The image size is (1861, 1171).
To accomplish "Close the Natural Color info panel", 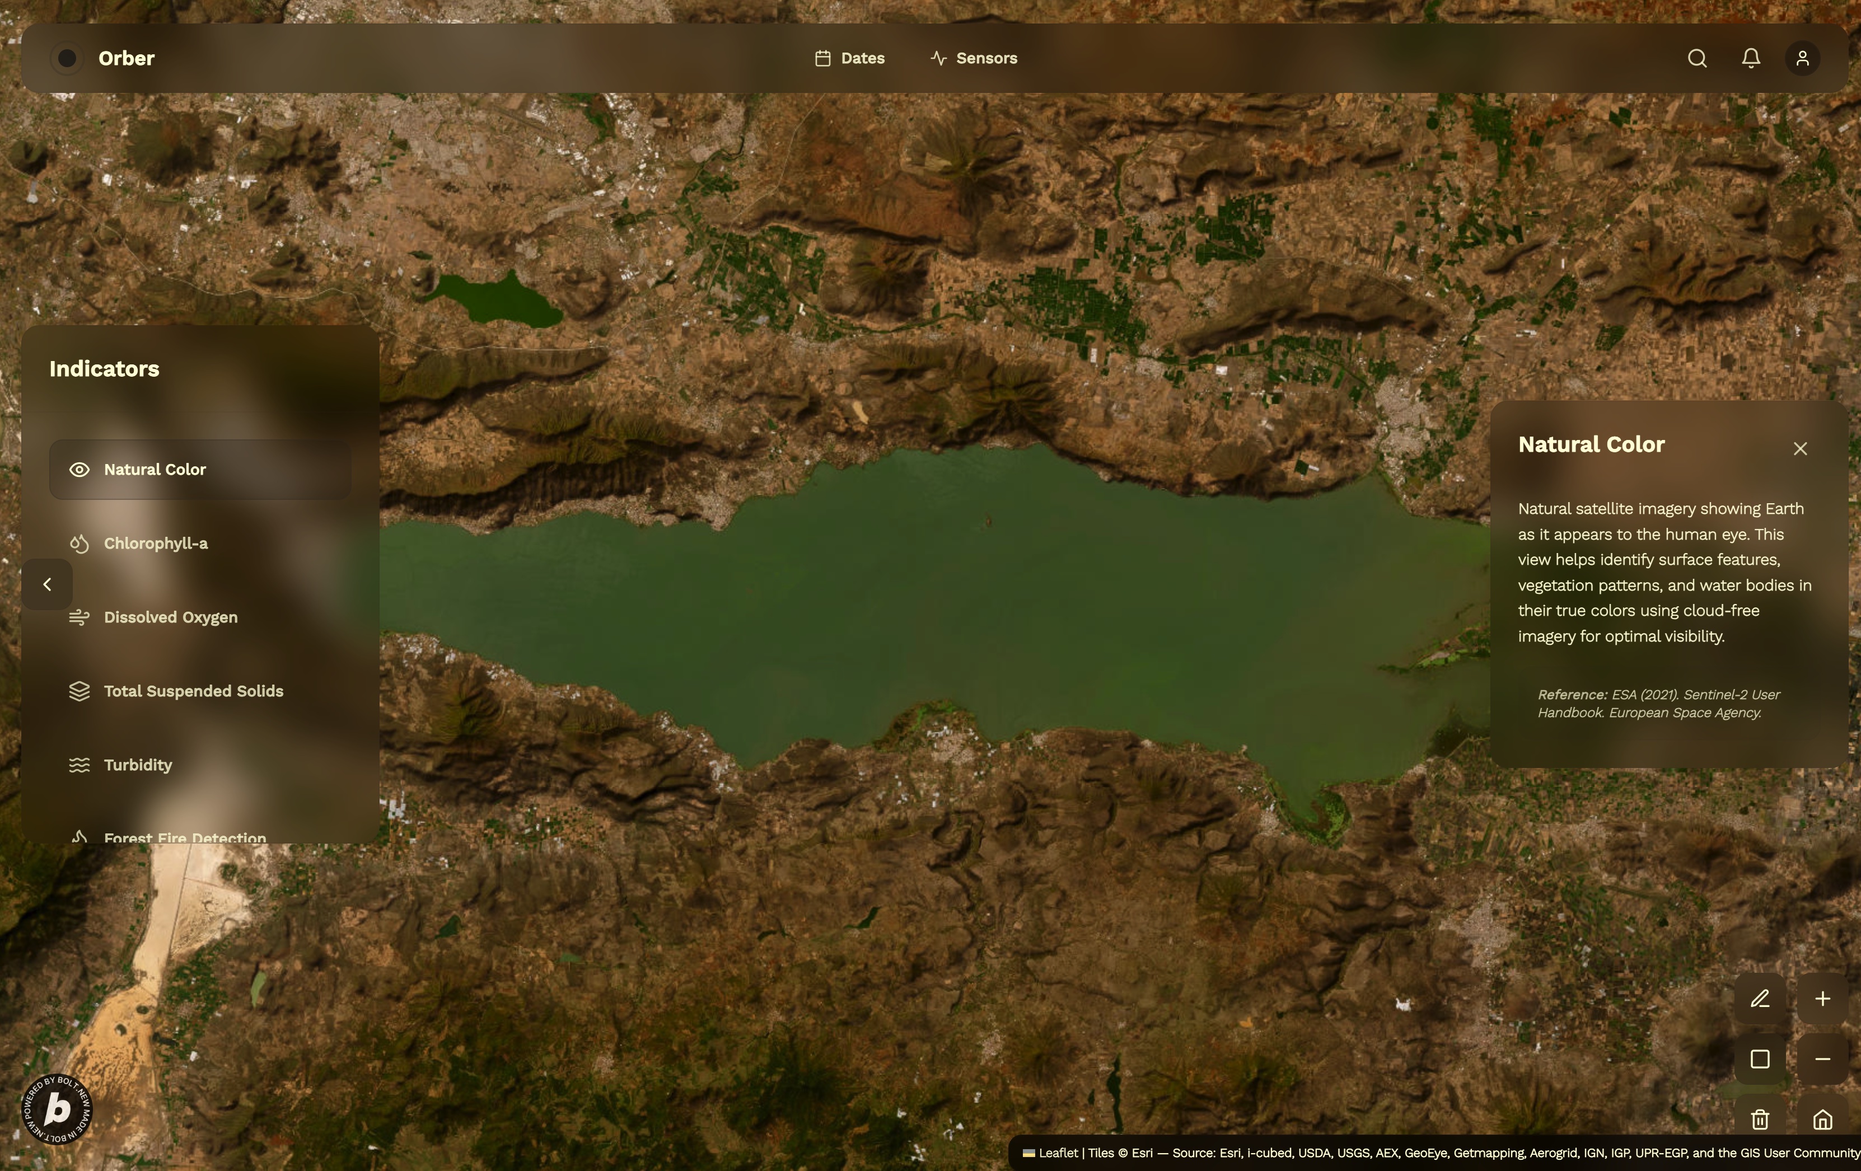I will click(x=1800, y=449).
